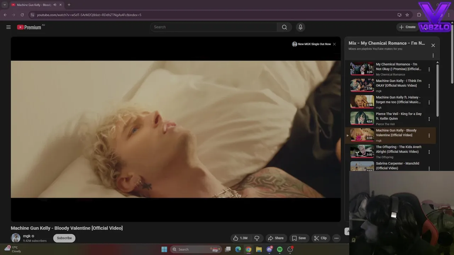Image resolution: width=454 pixels, height=255 pixels.
Task: Dismiss the New MGK Single card
Action: [x=334, y=44]
